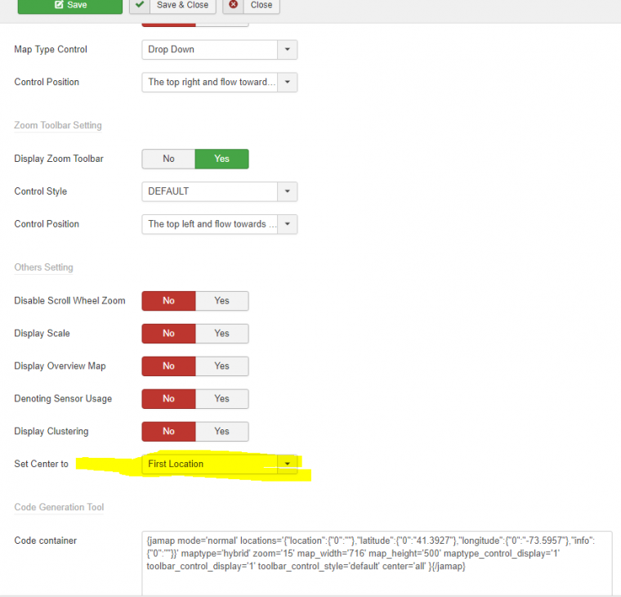The height and width of the screenshot is (597, 621).
Task: Set Disable Scroll Wheel Zoom to Yes
Action: tap(221, 301)
